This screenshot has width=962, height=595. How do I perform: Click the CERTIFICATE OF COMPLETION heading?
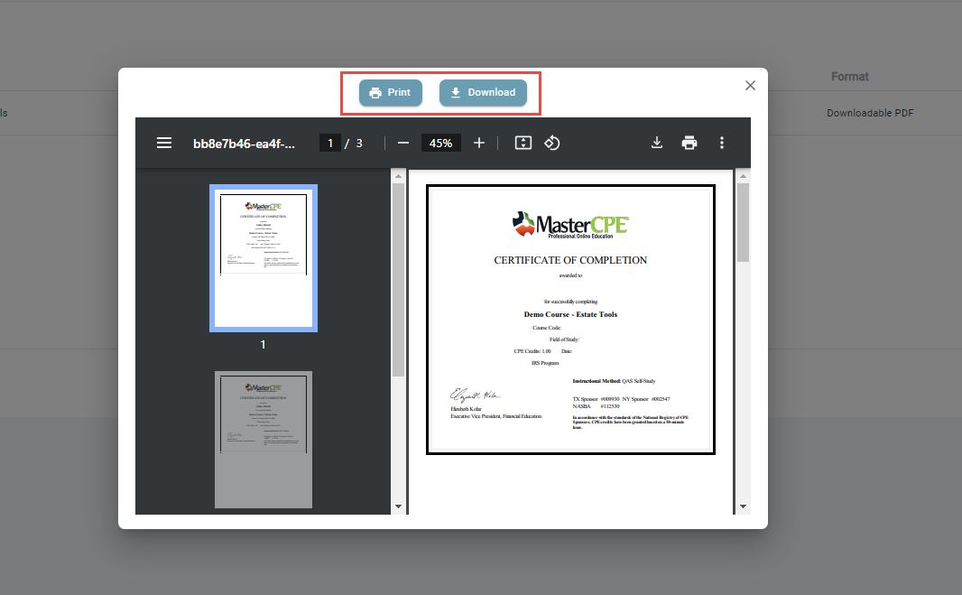click(x=570, y=260)
